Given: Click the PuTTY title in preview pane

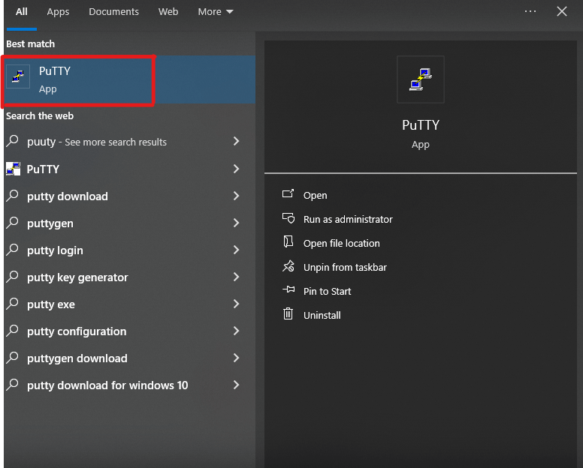Looking at the screenshot, I should click(421, 125).
